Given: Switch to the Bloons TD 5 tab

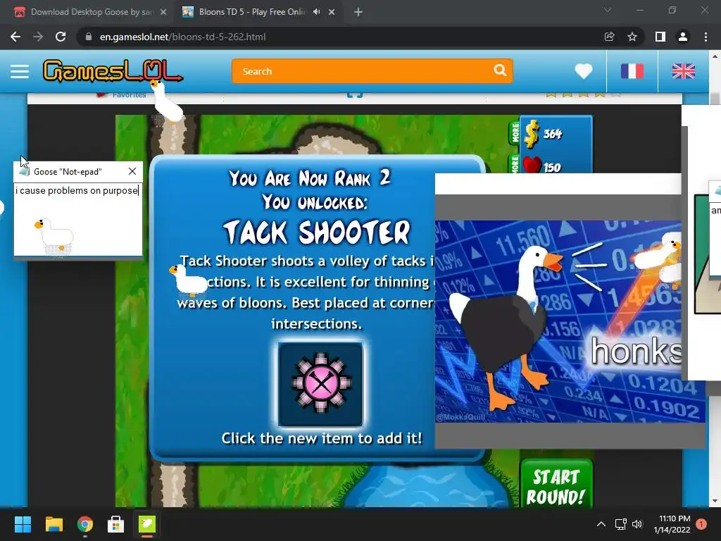Looking at the screenshot, I should point(252,12).
